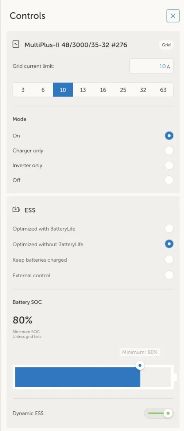Click the minimum SOC slider handle
The height and width of the screenshot is (431, 184).
point(140,365)
